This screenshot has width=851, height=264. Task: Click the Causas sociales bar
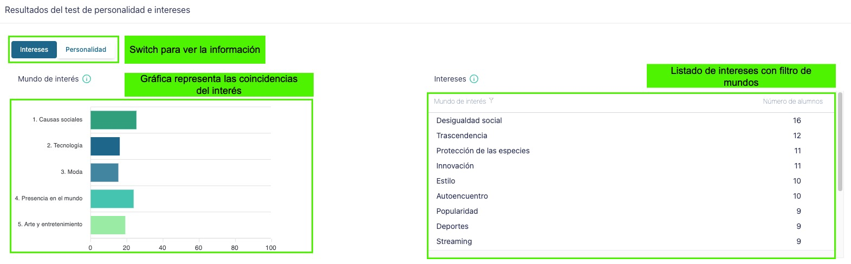(x=113, y=120)
